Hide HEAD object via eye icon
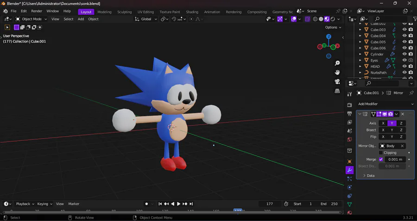417x221 pixels. 404,66
